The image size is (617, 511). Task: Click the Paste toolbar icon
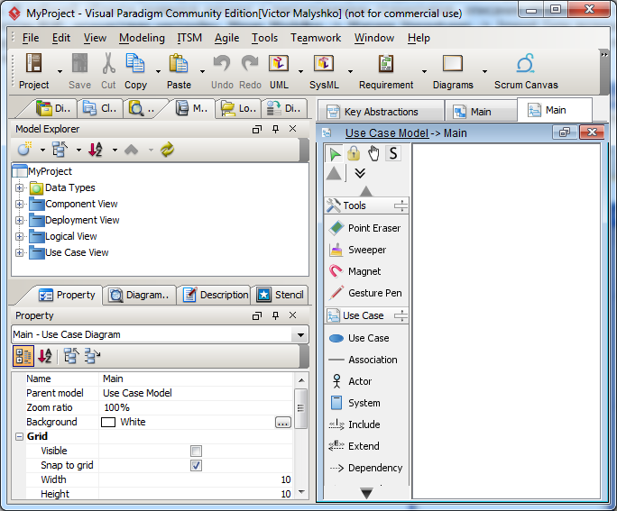[179, 71]
